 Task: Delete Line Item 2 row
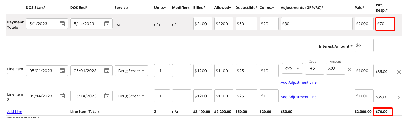coord(399,97)
